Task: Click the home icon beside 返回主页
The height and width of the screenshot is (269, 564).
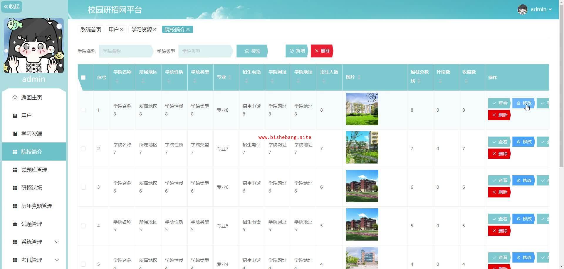Action: pyautogui.click(x=15, y=98)
